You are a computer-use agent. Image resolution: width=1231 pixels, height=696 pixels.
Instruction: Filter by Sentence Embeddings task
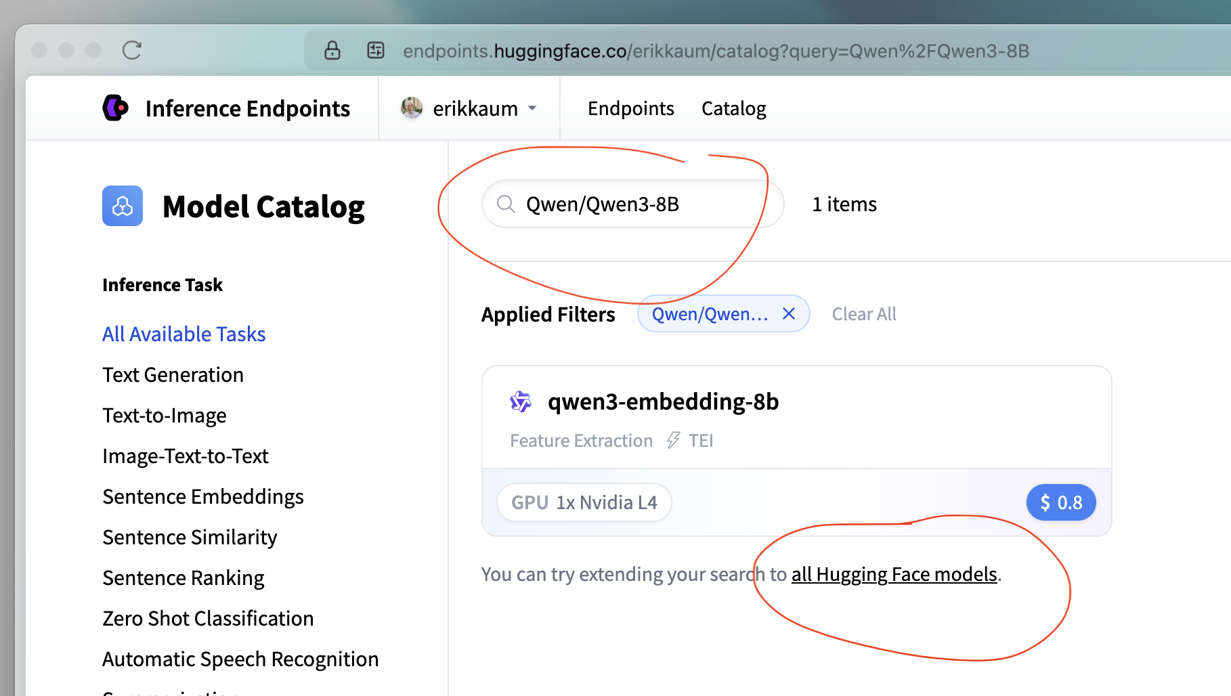202,497
